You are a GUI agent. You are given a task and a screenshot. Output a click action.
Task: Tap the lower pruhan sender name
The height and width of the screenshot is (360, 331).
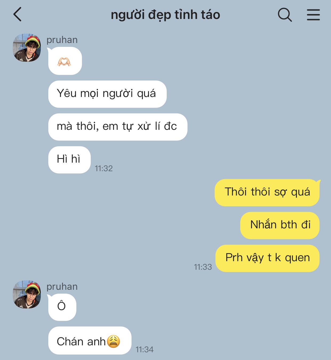62,287
